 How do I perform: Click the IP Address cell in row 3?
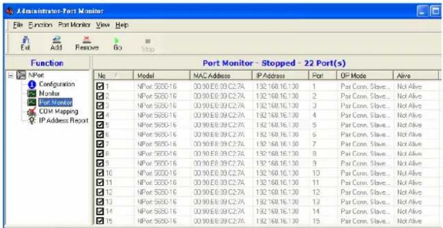(x=277, y=106)
